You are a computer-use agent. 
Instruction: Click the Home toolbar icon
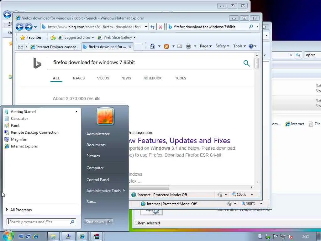click(153, 46)
